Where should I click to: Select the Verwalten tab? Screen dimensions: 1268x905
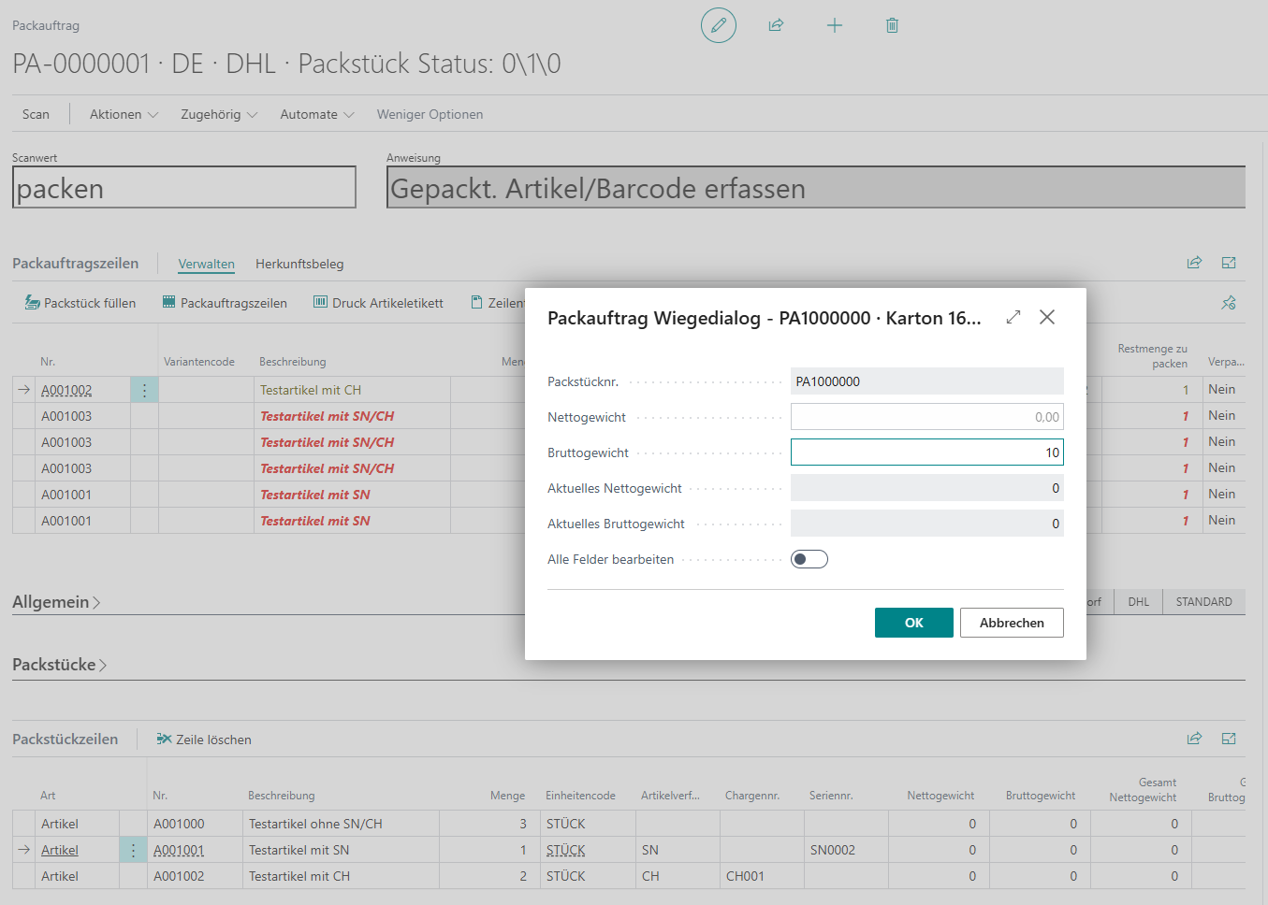(206, 264)
